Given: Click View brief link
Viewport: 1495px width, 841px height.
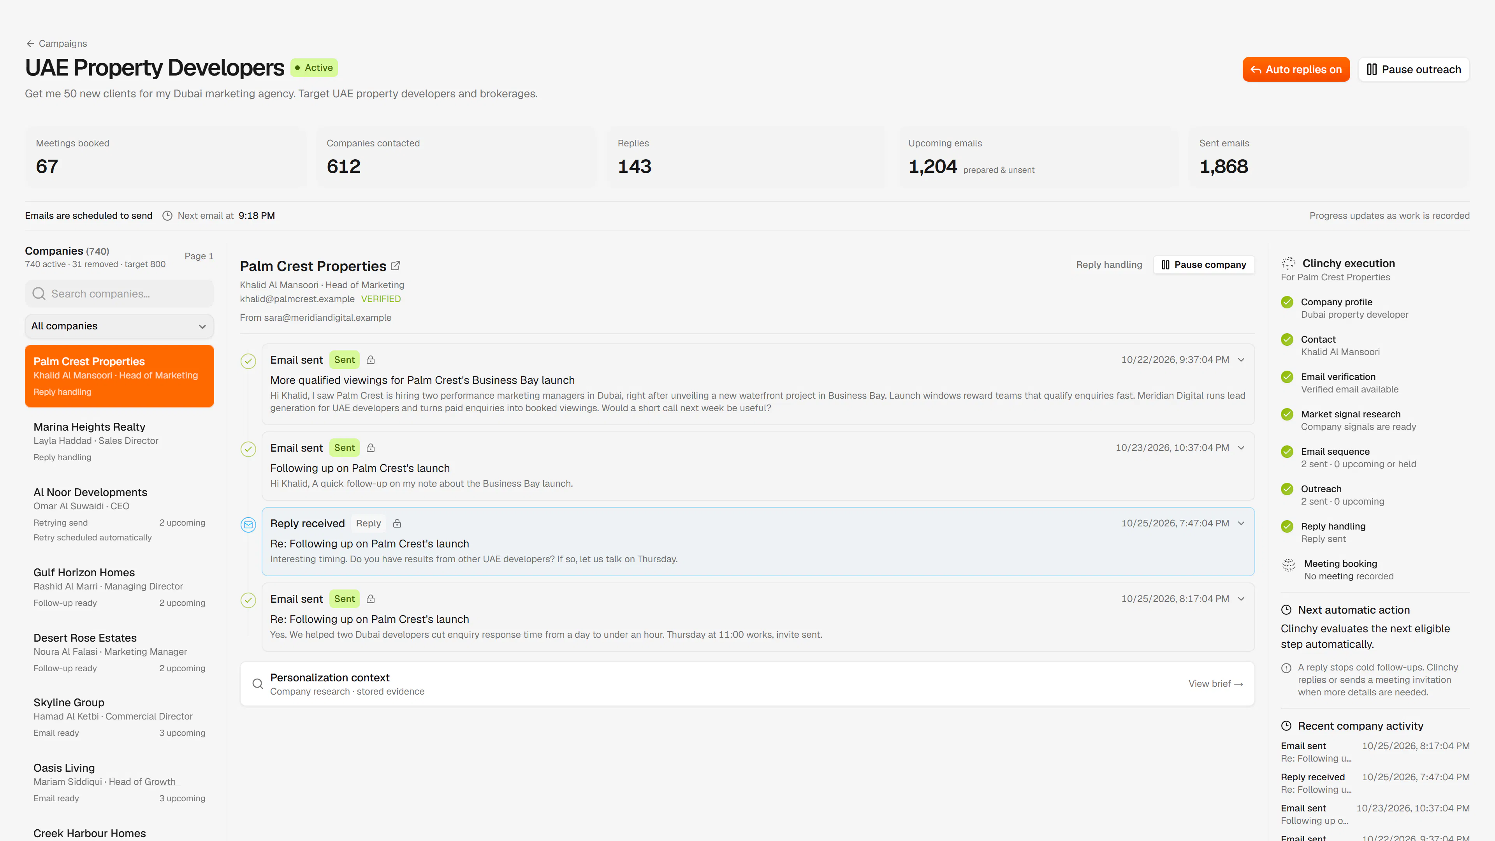Looking at the screenshot, I should (1215, 684).
